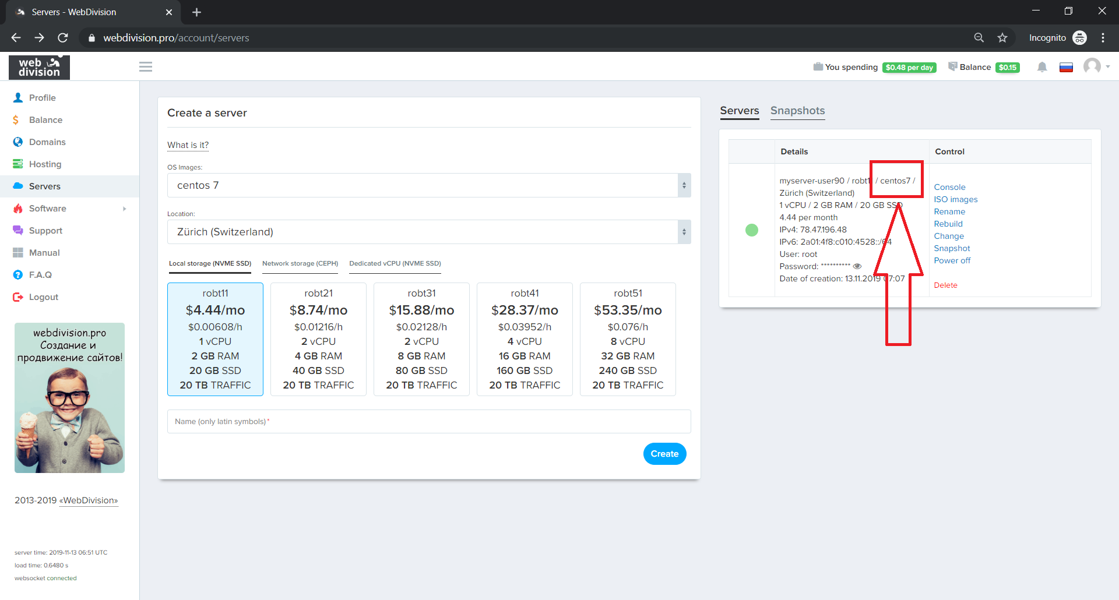
Task: Open the server Console link
Action: 949,187
